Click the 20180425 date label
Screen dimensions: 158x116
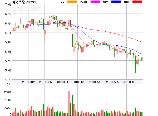tap(79, 82)
